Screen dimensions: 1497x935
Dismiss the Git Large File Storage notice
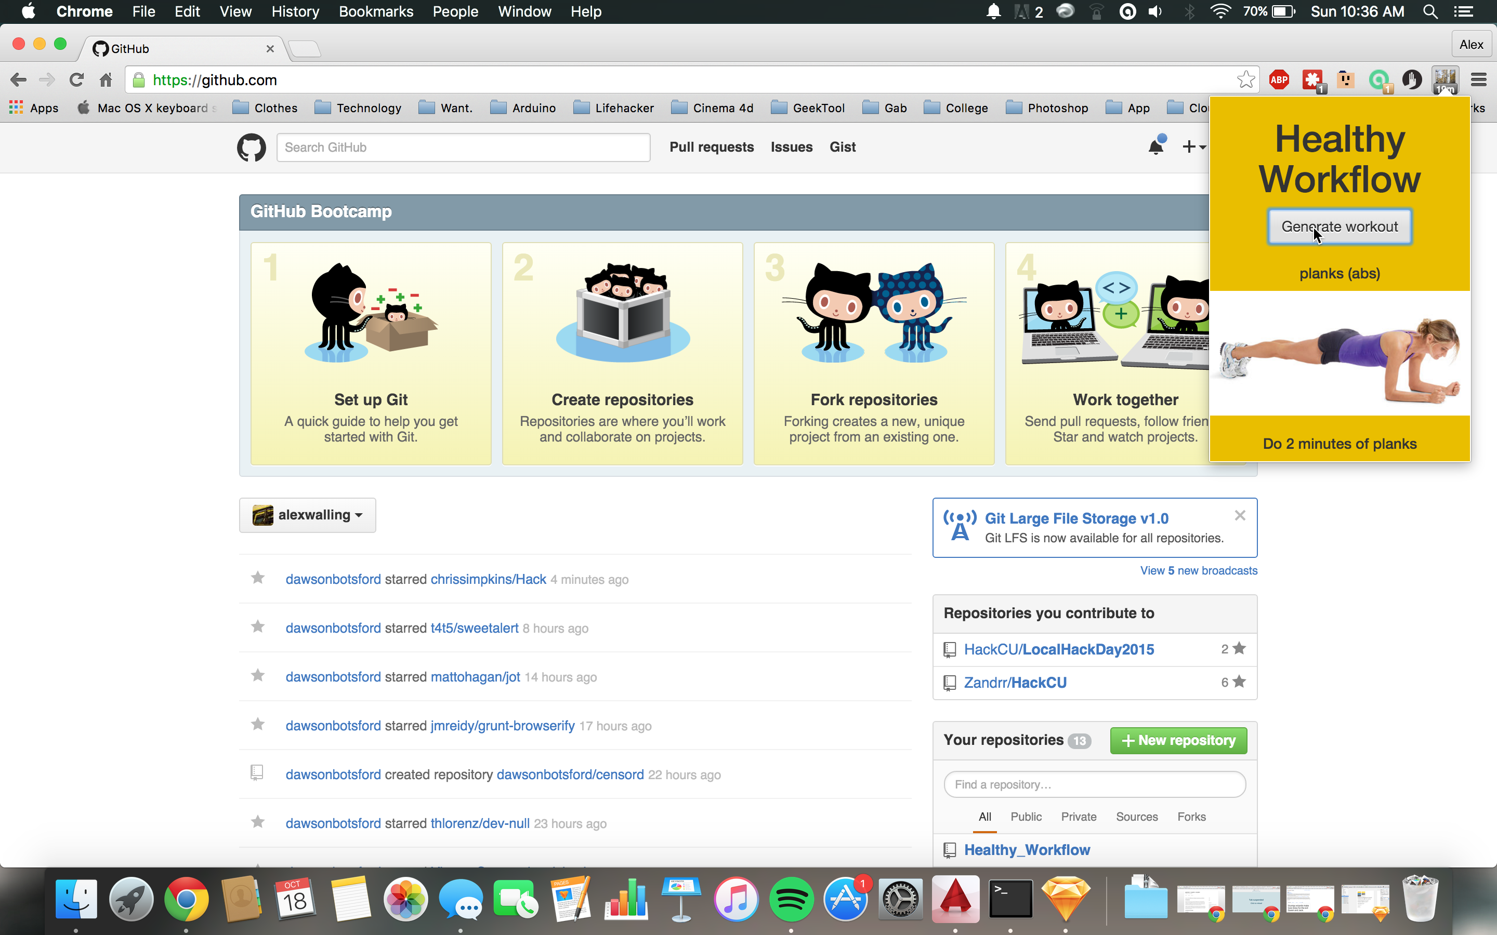(x=1240, y=515)
